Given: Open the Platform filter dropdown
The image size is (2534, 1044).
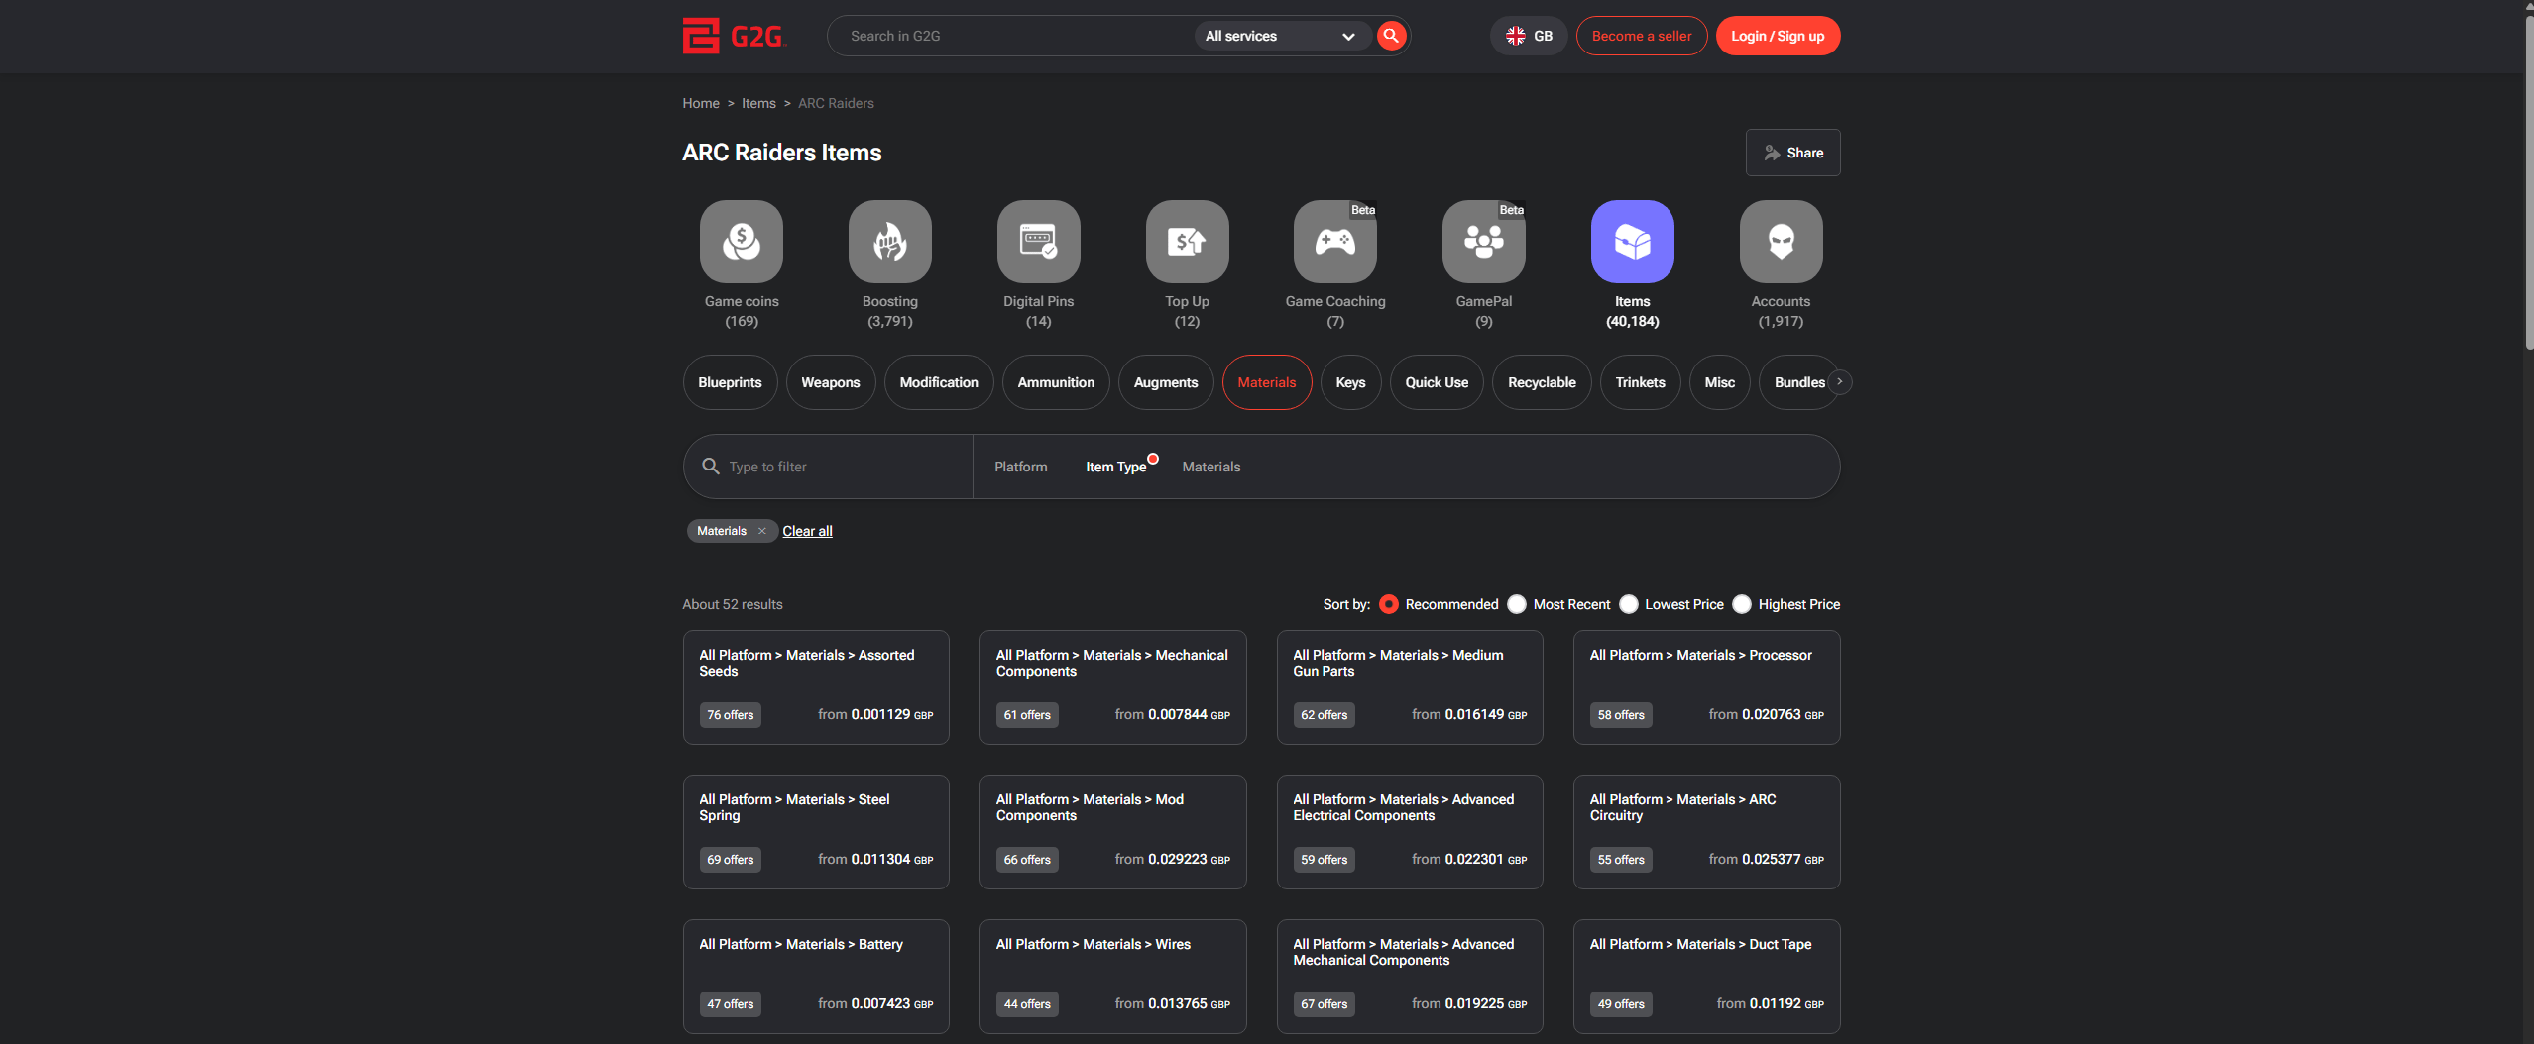Looking at the screenshot, I should coord(1020,467).
